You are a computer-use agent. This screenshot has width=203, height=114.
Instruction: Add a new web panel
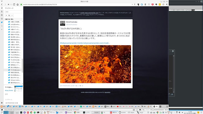[x=2, y=29]
